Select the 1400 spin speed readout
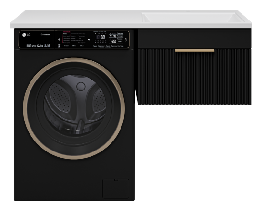Image resolution: width=262 pixels, height=211 pixels. click(x=113, y=42)
